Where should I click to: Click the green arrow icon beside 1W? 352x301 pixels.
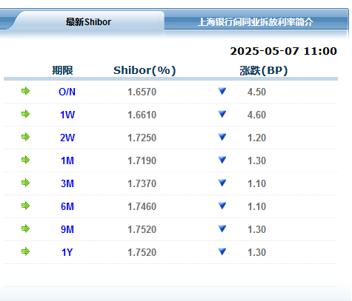25,114
